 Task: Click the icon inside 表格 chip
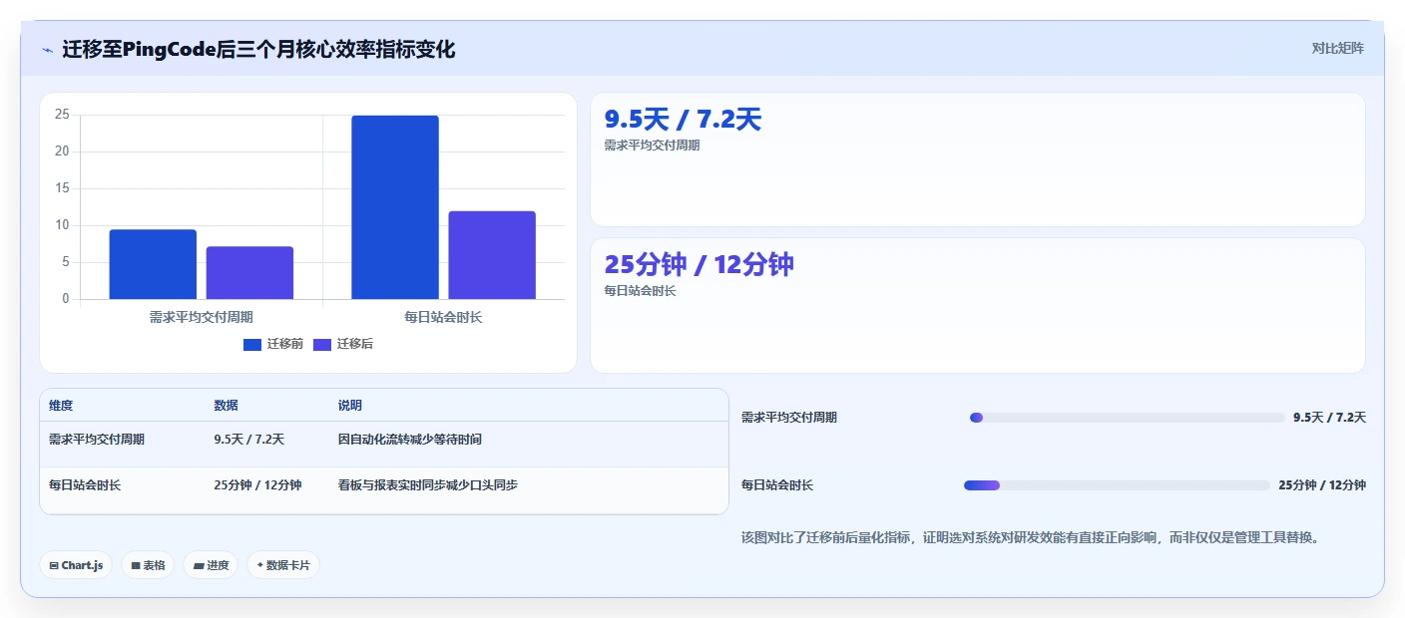click(x=136, y=566)
